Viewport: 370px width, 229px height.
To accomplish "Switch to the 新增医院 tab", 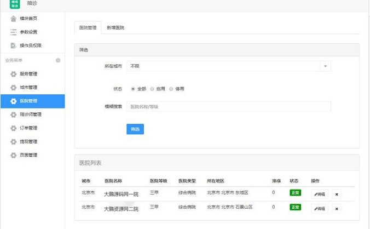I will click(x=115, y=27).
